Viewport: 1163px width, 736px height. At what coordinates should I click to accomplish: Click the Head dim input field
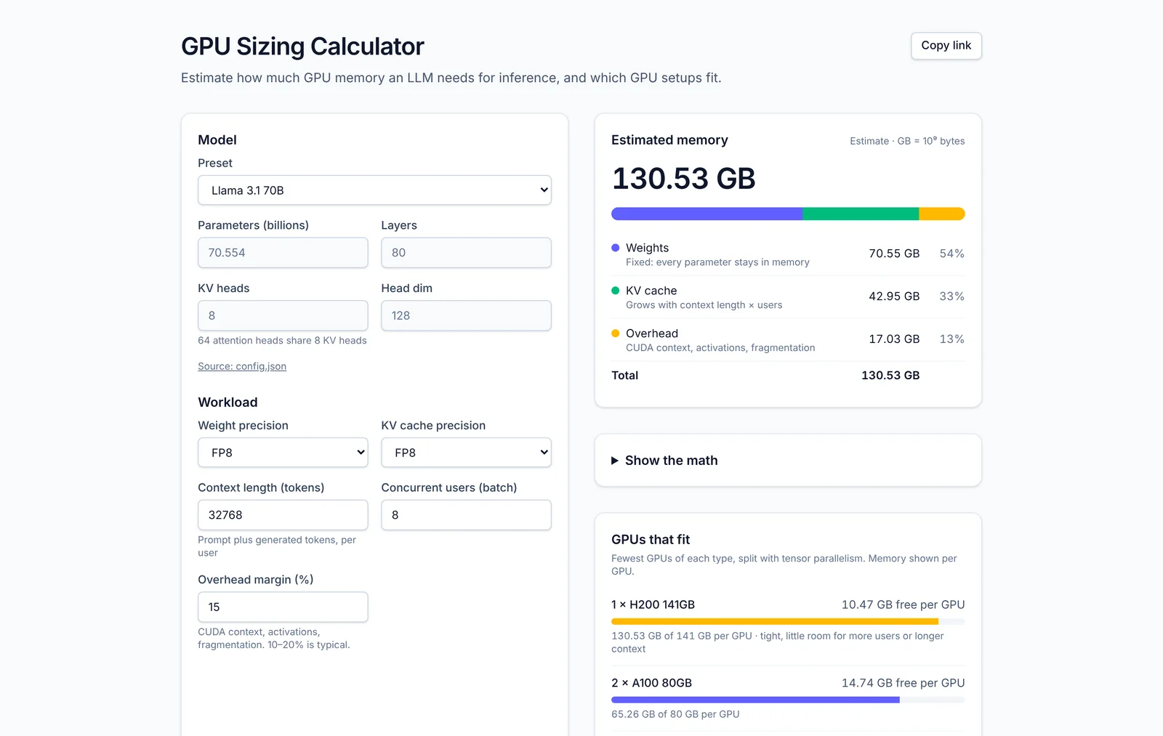pos(466,315)
